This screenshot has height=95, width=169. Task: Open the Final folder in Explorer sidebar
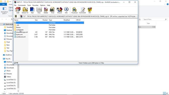point(8,42)
